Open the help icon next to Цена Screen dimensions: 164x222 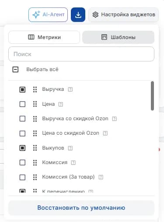[61, 104]
